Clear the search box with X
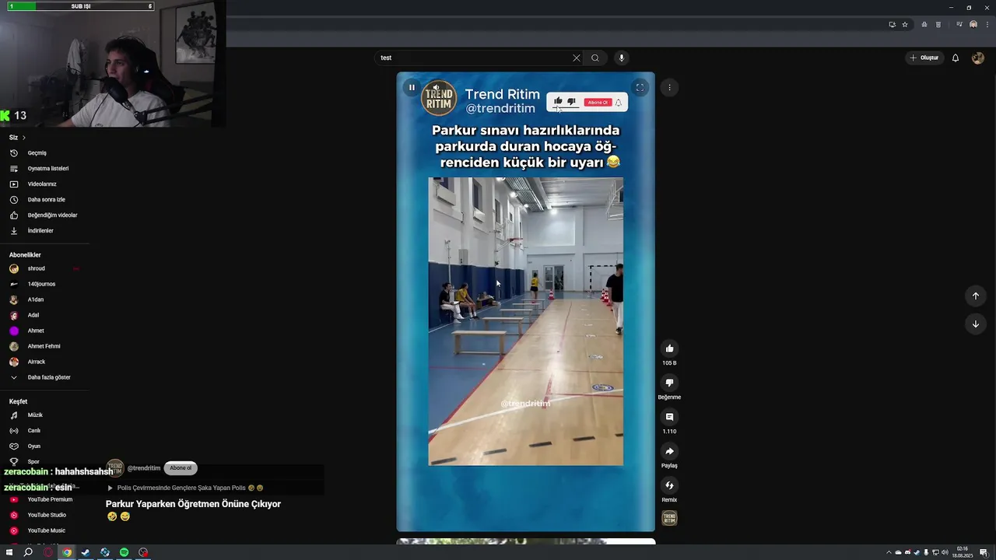This screenshot has width=996, height=560. click(x=577, y=58)
